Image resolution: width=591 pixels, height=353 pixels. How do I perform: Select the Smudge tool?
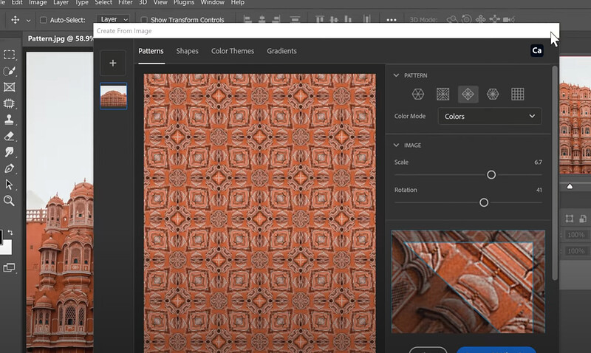(10, 152)
